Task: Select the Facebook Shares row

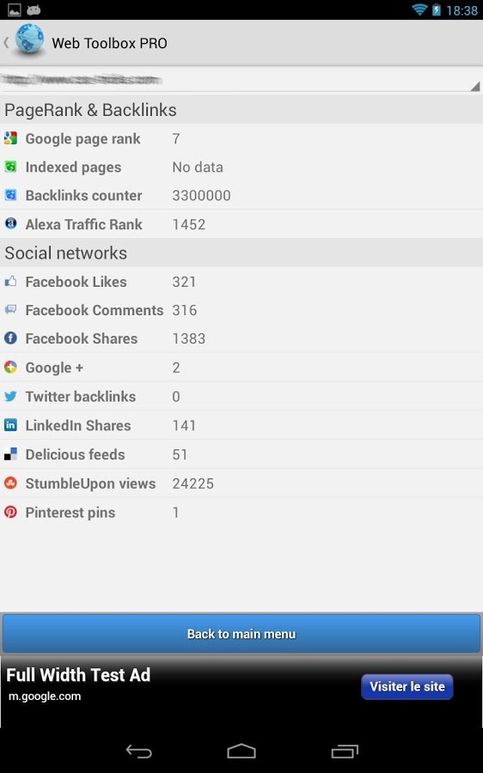Action: pos(241,338)
